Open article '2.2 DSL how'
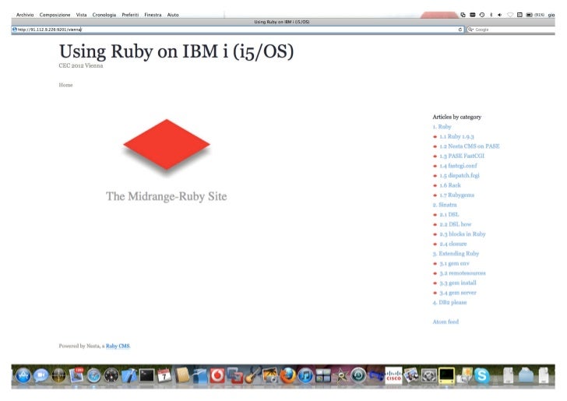Image resolution: width=567 pixels, height=401 pixels. [x=456, y=224]
